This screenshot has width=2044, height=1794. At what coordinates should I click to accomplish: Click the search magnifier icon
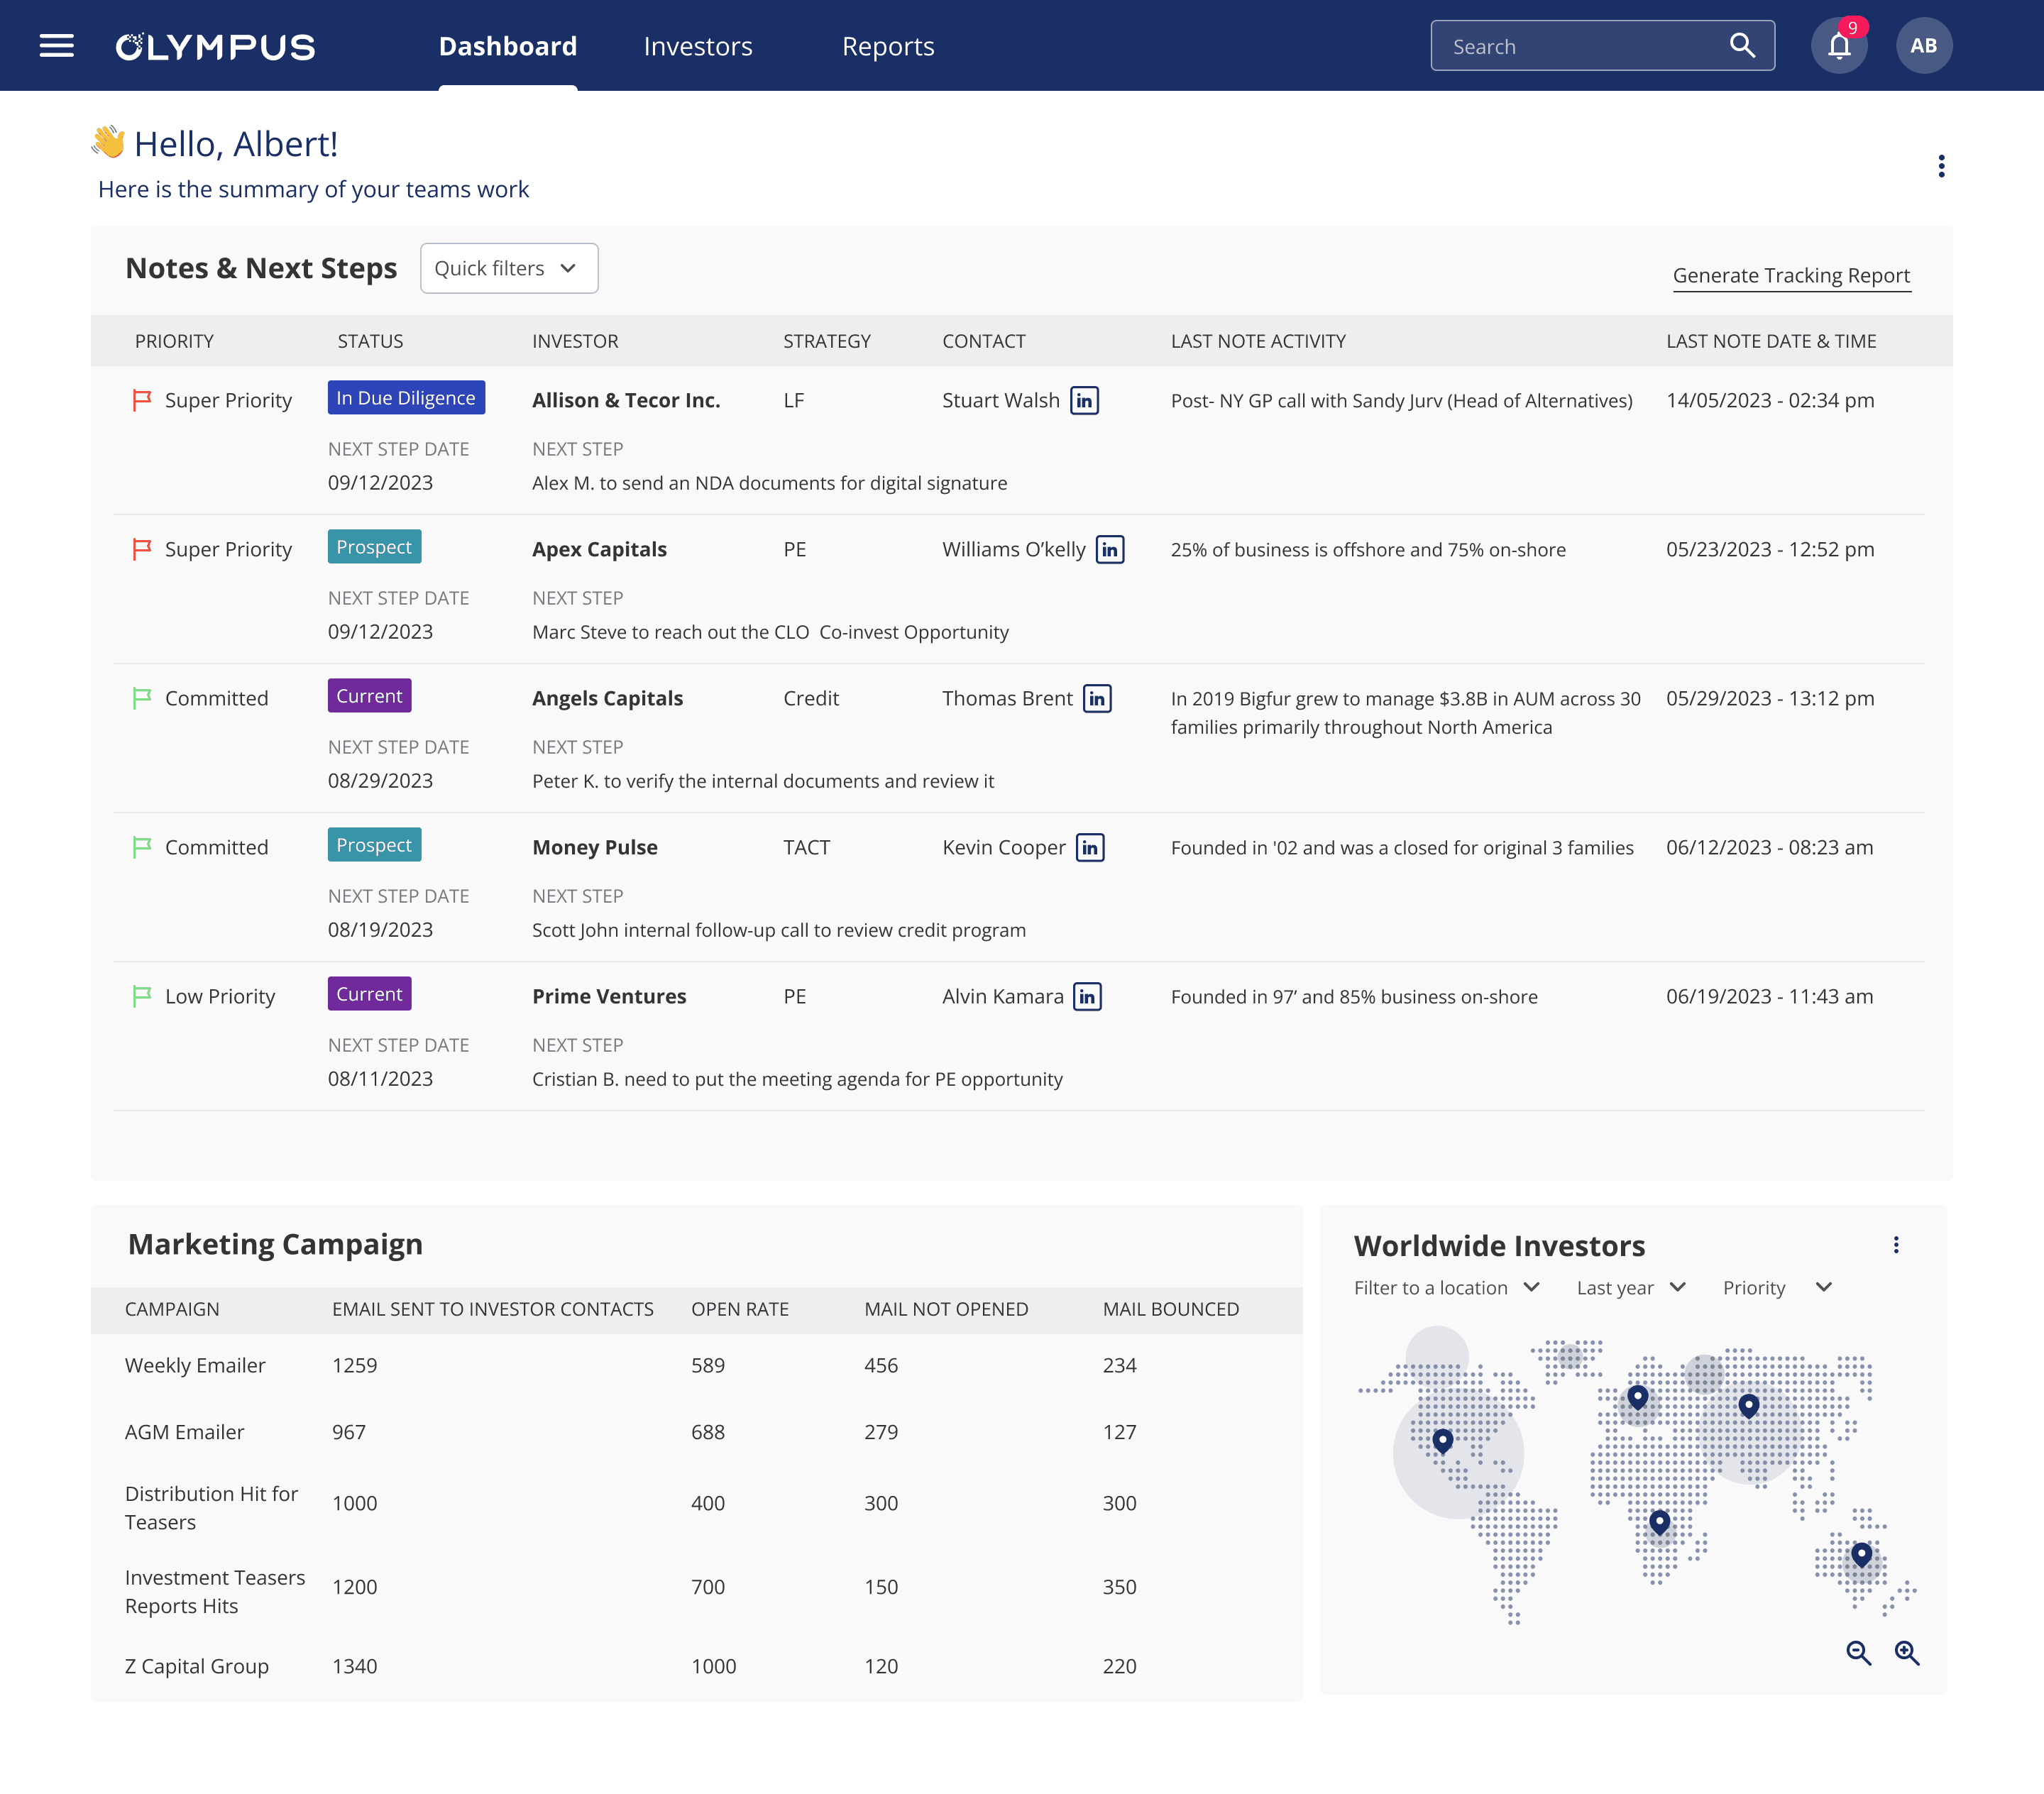click(1742, 46)
